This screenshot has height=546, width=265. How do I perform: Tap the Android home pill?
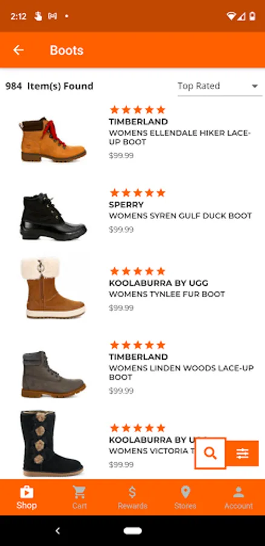click(x=132, y=531)
